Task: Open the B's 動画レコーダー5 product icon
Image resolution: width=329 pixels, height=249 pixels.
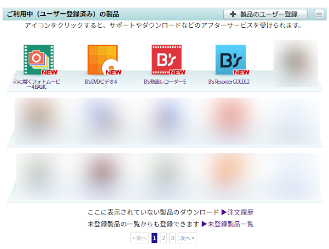Action: (167, 60)
